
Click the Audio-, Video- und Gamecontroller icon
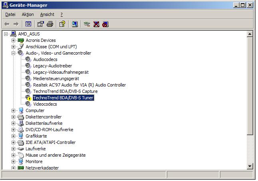[x=21, y=53]
